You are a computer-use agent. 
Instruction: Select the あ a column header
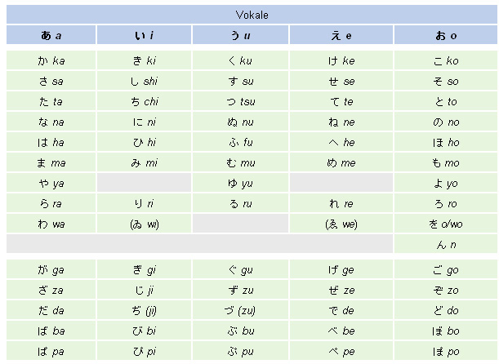pos(51,35)
